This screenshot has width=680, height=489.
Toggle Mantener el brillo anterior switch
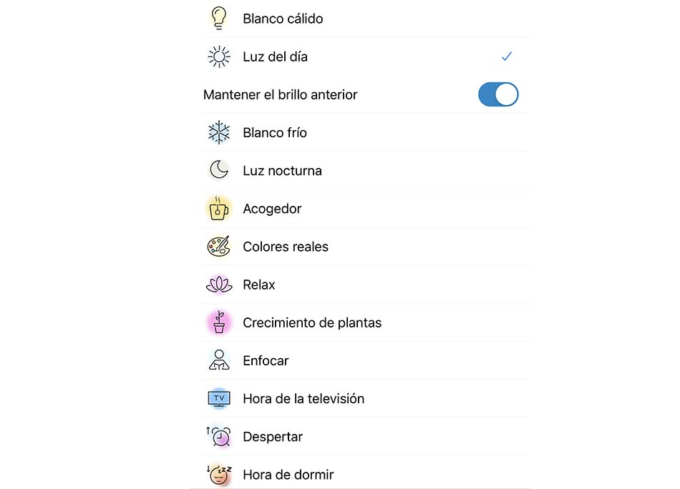coord(498,94)
